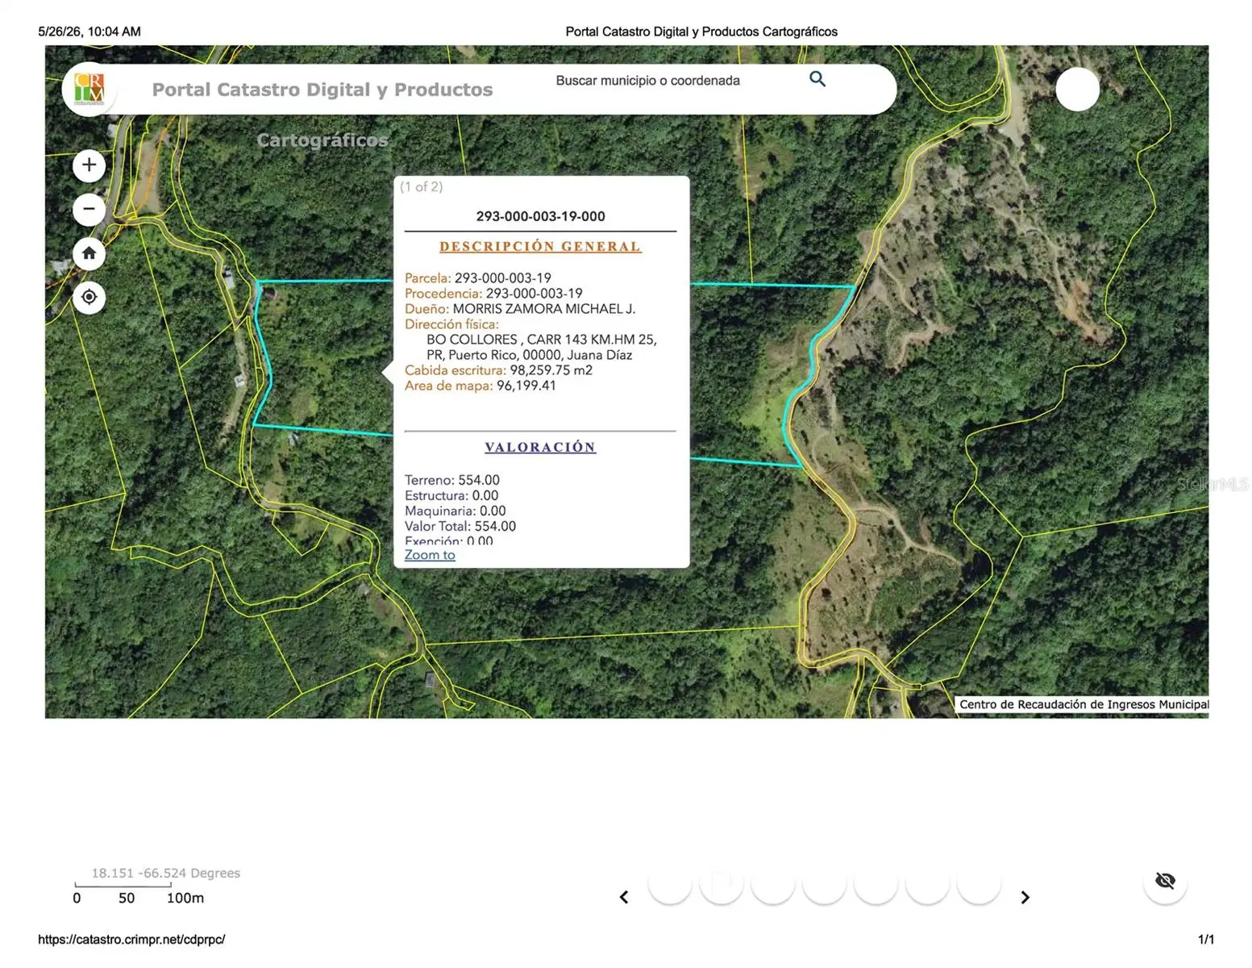The height and width of the screenshot is (968, 1252).
Task: Click the last round button in bottom toolbar
Action: point(979,883)
